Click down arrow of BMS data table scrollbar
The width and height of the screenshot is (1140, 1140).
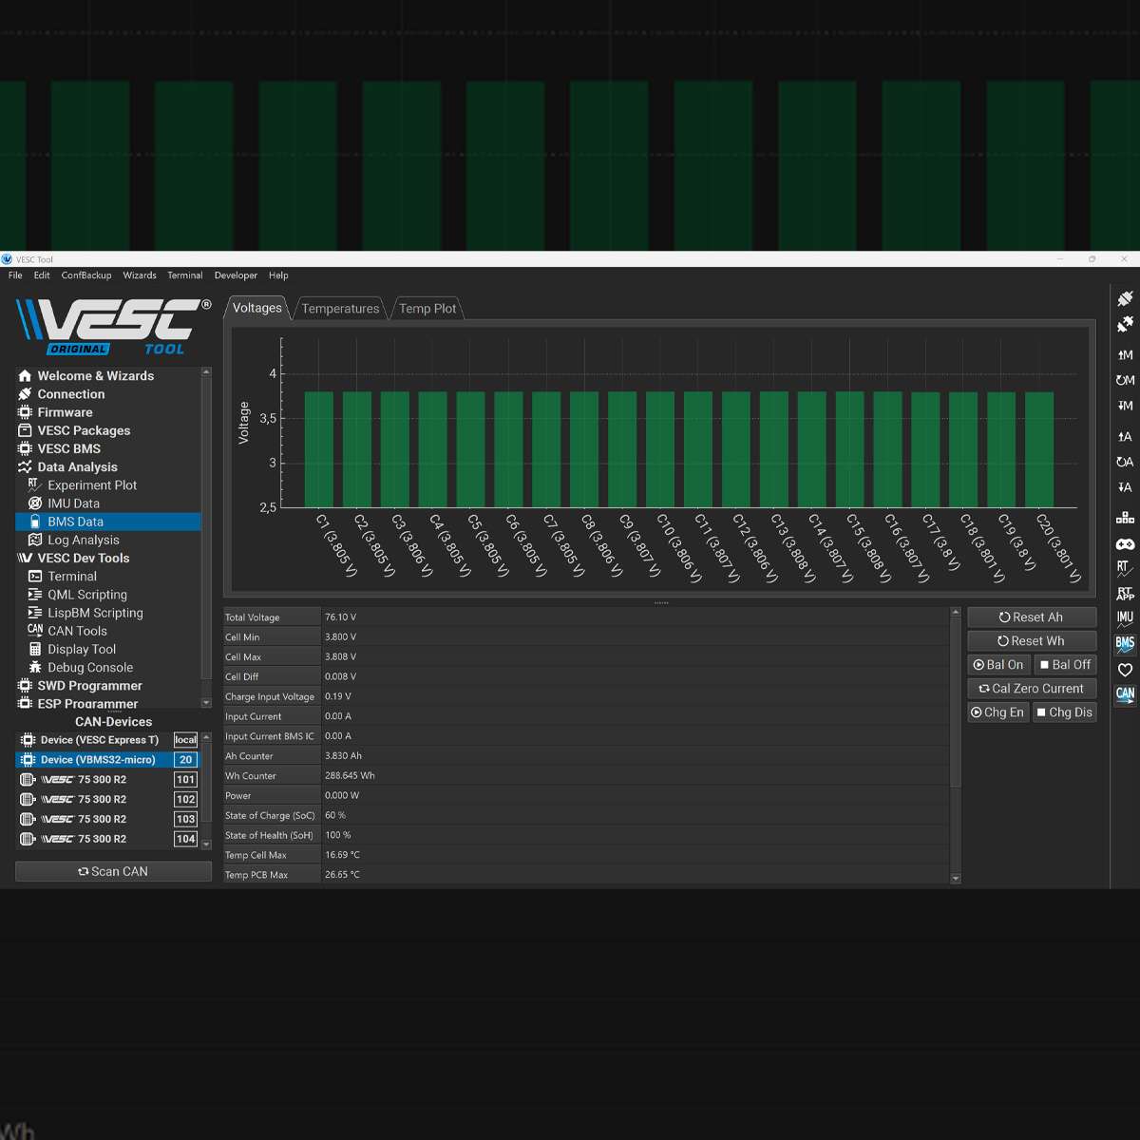pyautogui.click(x=956, y=879)
